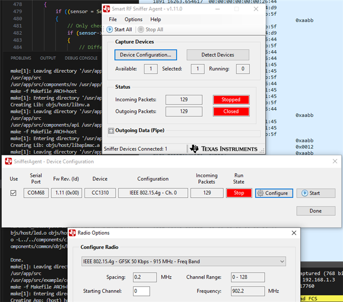Expand the Outgoing Data (Pipe) section
Viewport: 343px width, 302px height.
[111, 131]
